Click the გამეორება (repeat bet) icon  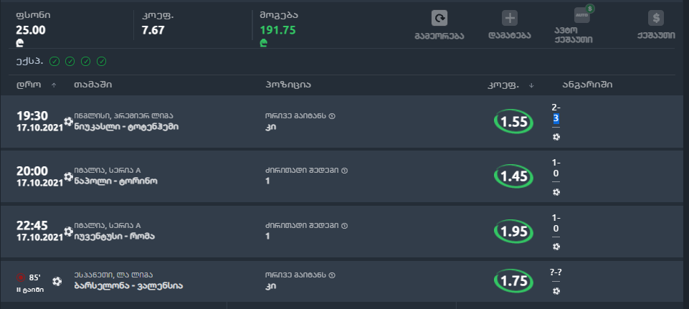coord(439,19)
